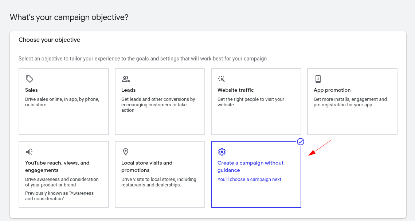Click the Leads people icon
This screenshot has height=221, width=415.
(x=125, y=79)
